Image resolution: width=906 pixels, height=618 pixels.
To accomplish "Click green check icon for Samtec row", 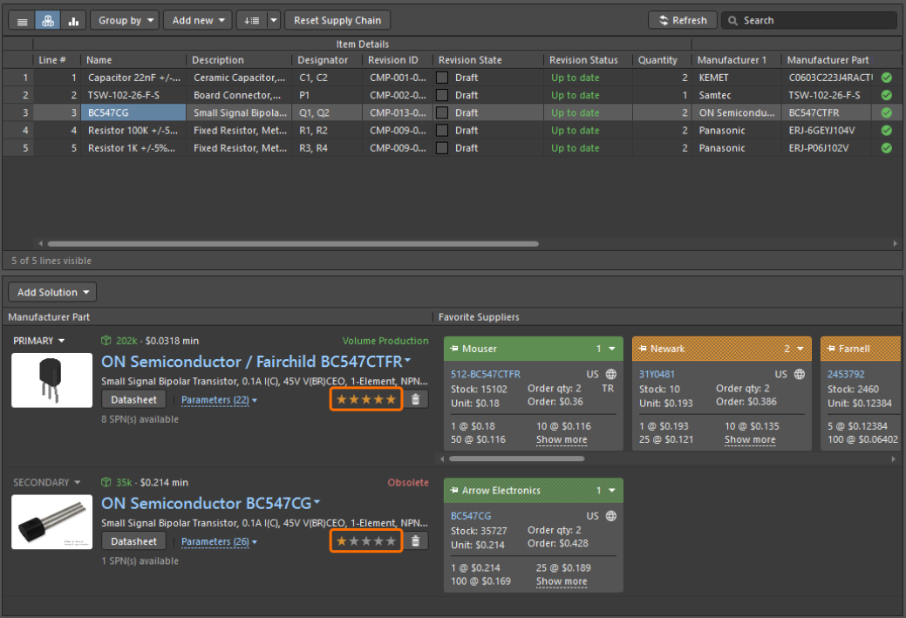I will click(886, 95).
